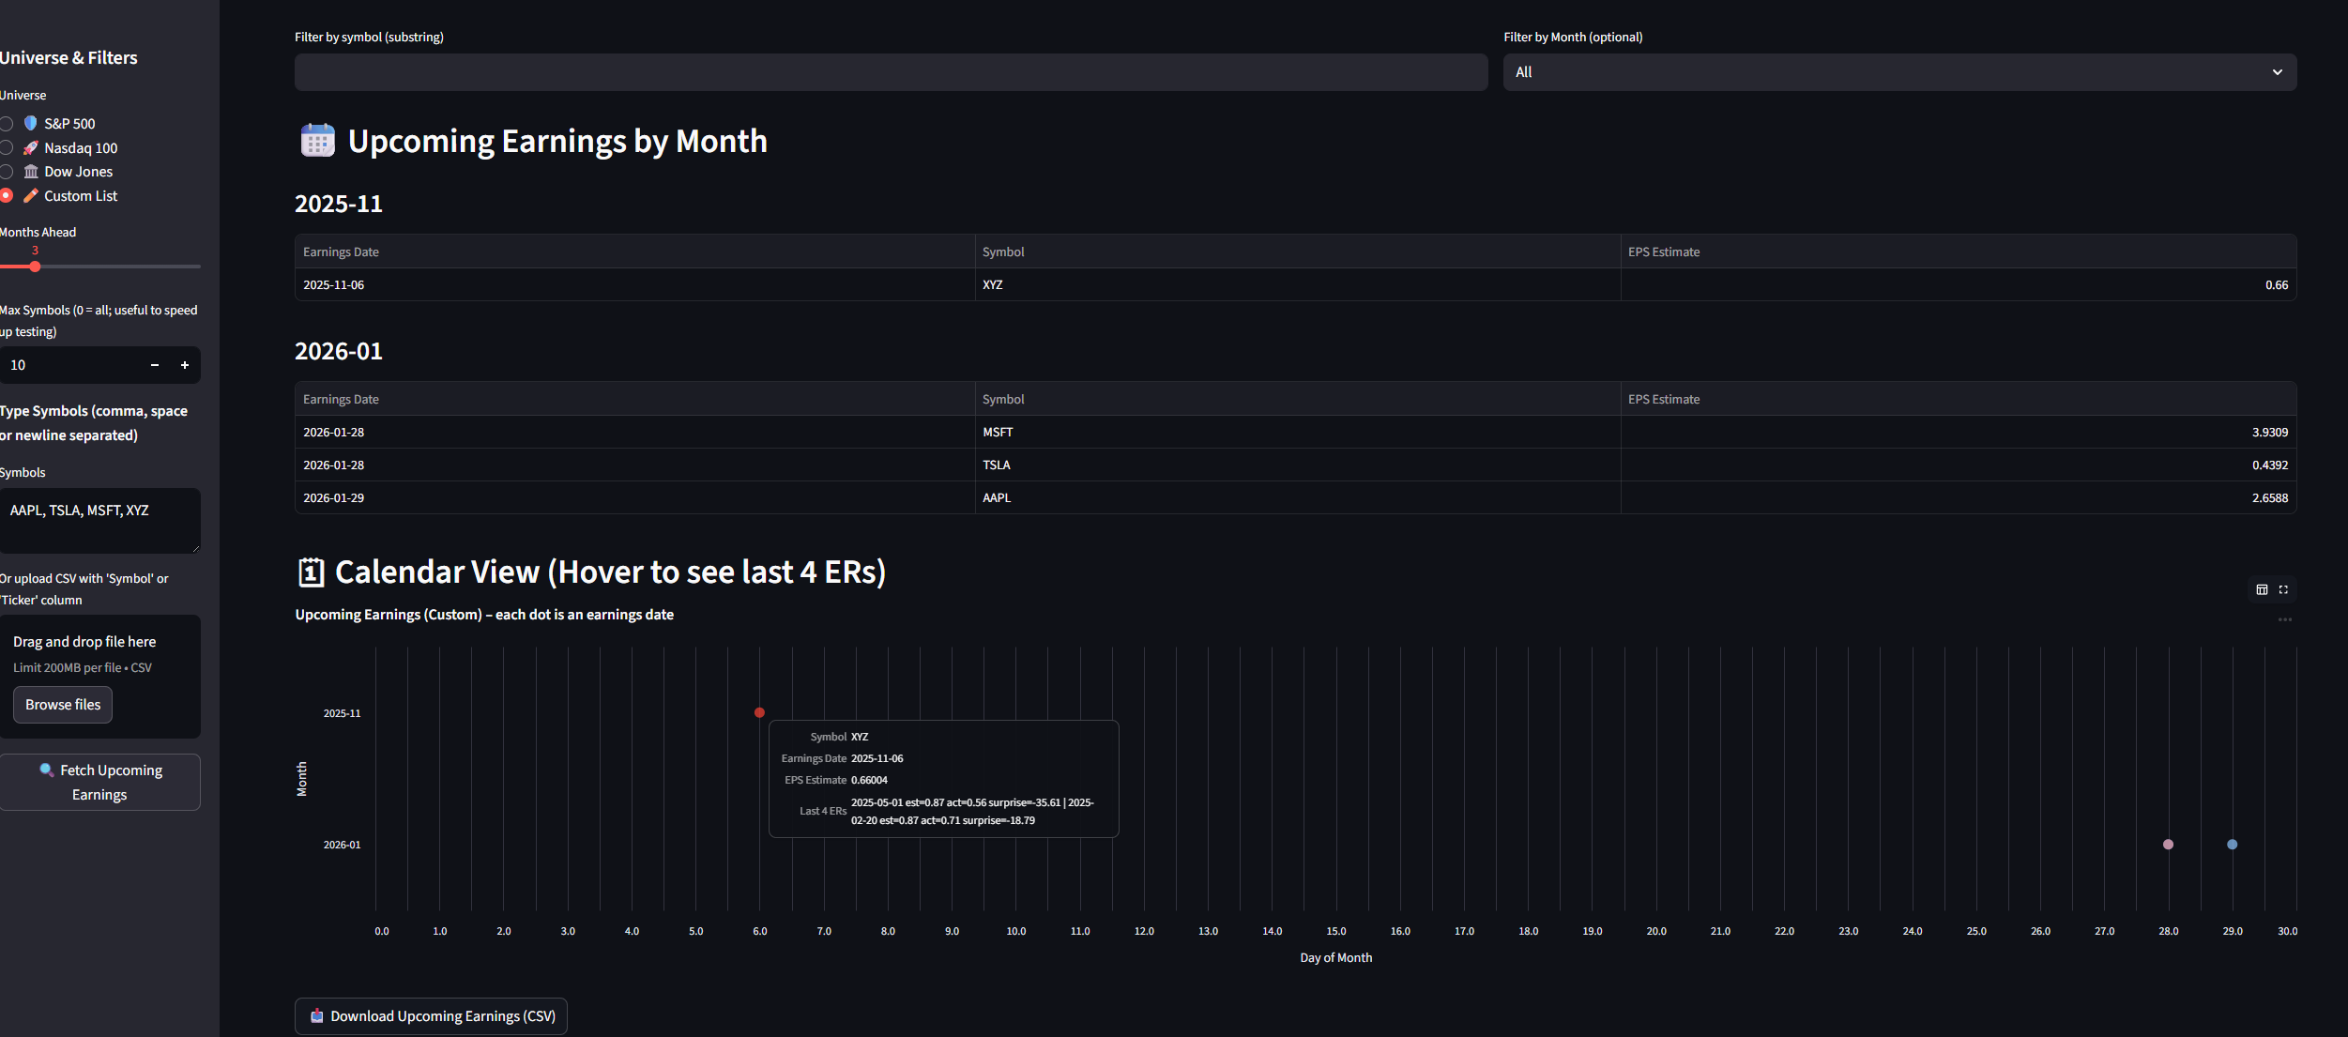The width and height of the screenshot is (2348, 1037).
Task: Sort 2026-01 table by EPS Estimate header
Action: pos(1664,399)
